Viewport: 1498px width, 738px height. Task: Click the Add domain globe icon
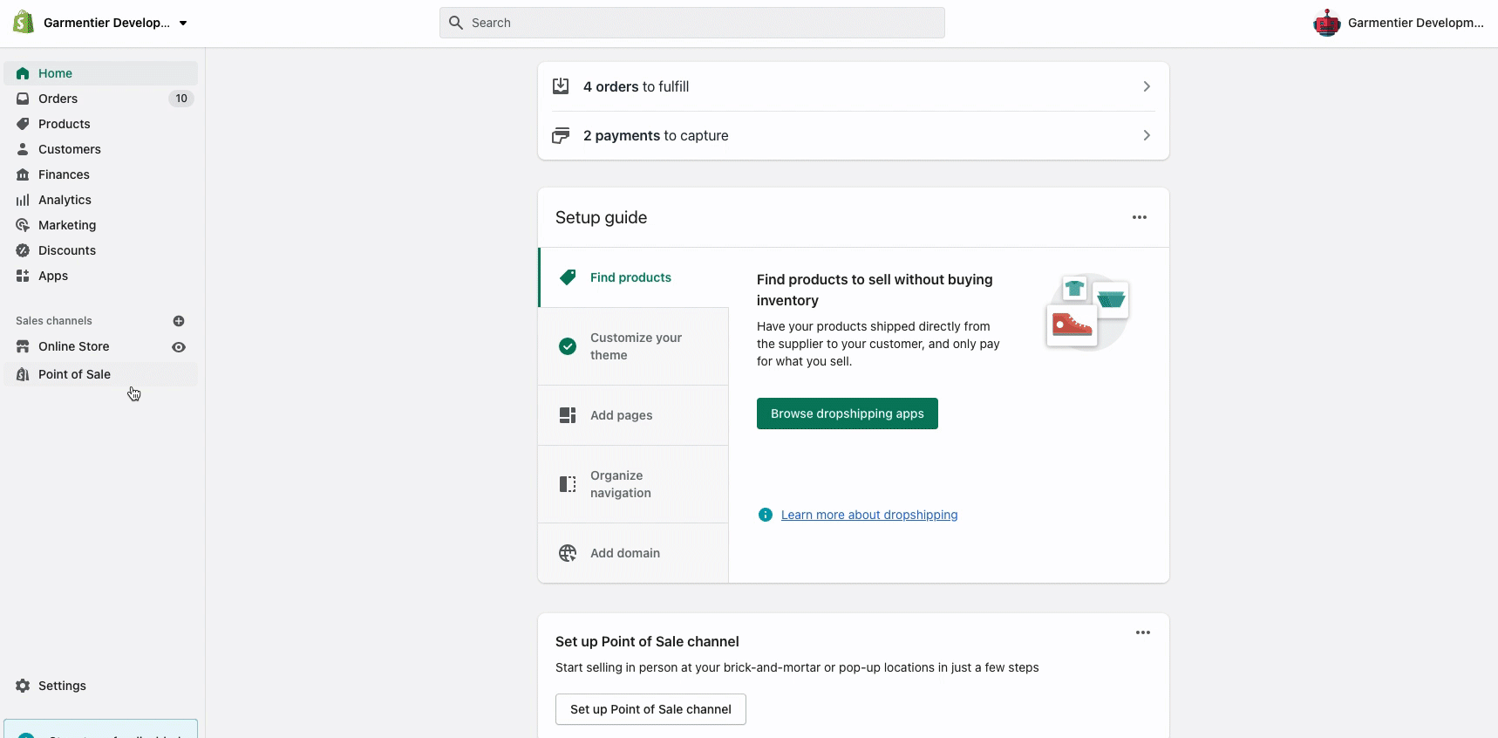(x=568, y=553)
